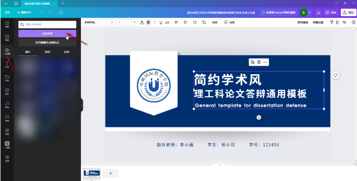This screenshot has width=357, height=181.
Task: Open the QR code panel in sidebar
Action: click(7, 145)
